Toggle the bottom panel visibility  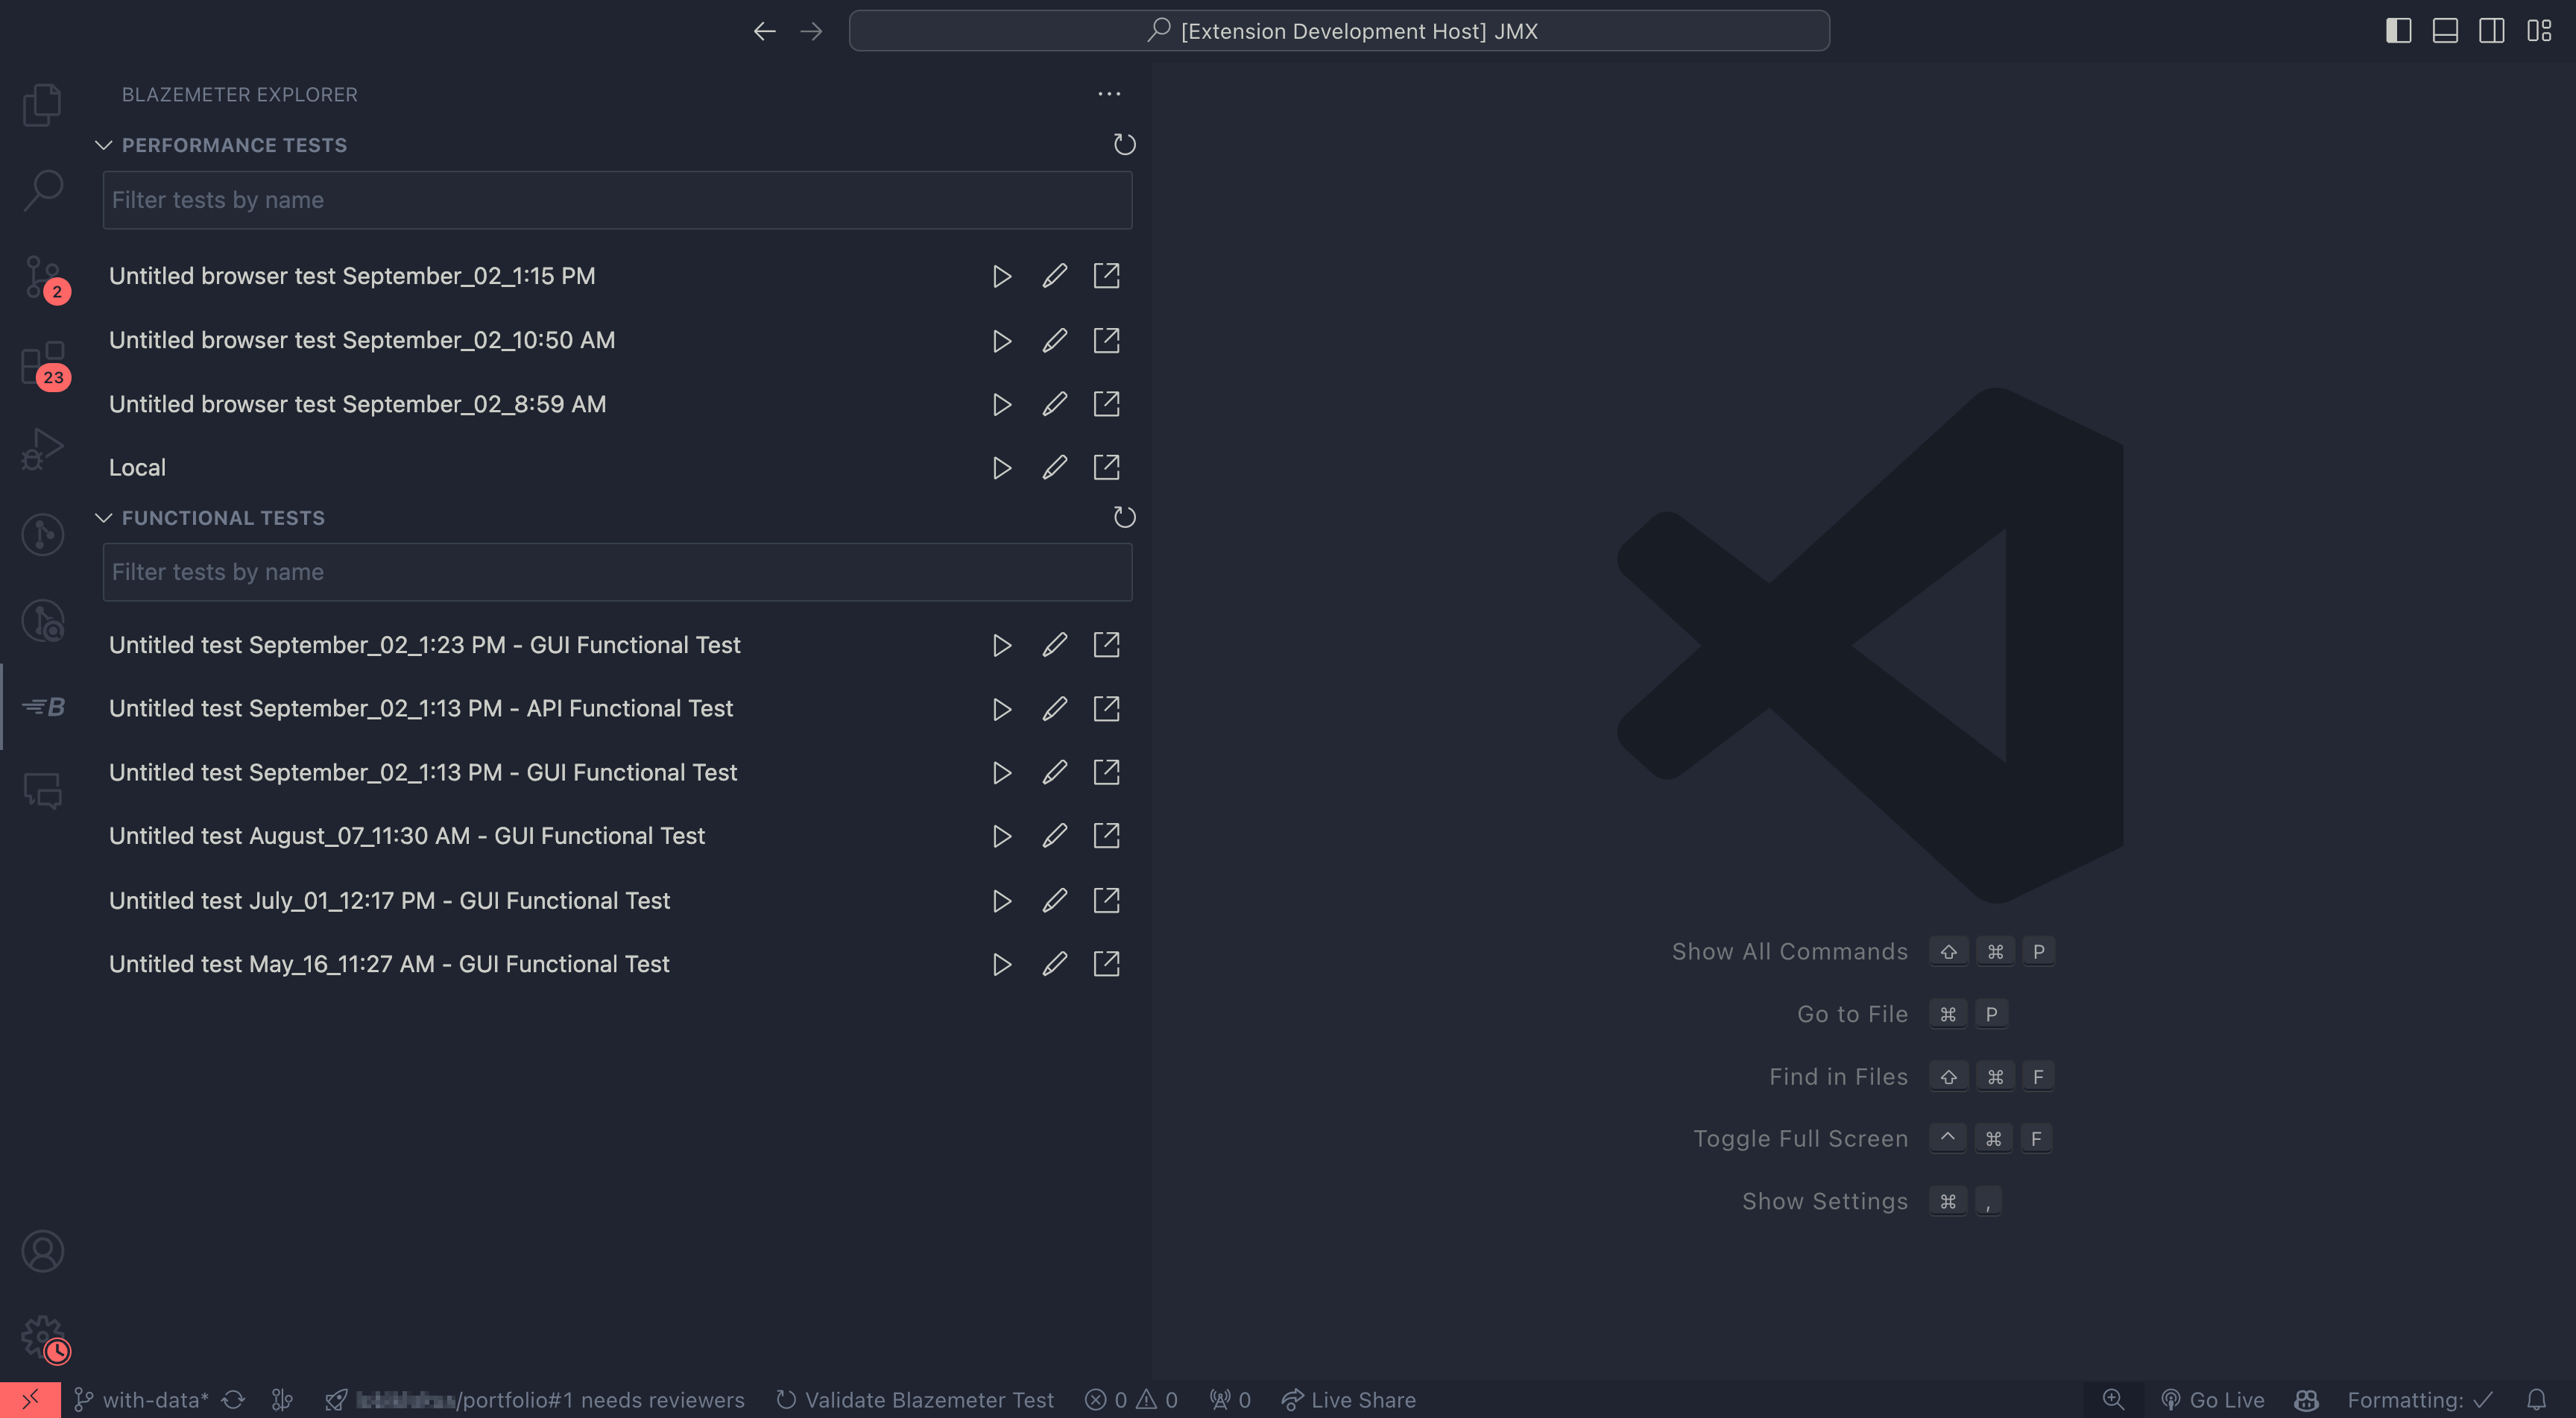(x=2445, y=31)
